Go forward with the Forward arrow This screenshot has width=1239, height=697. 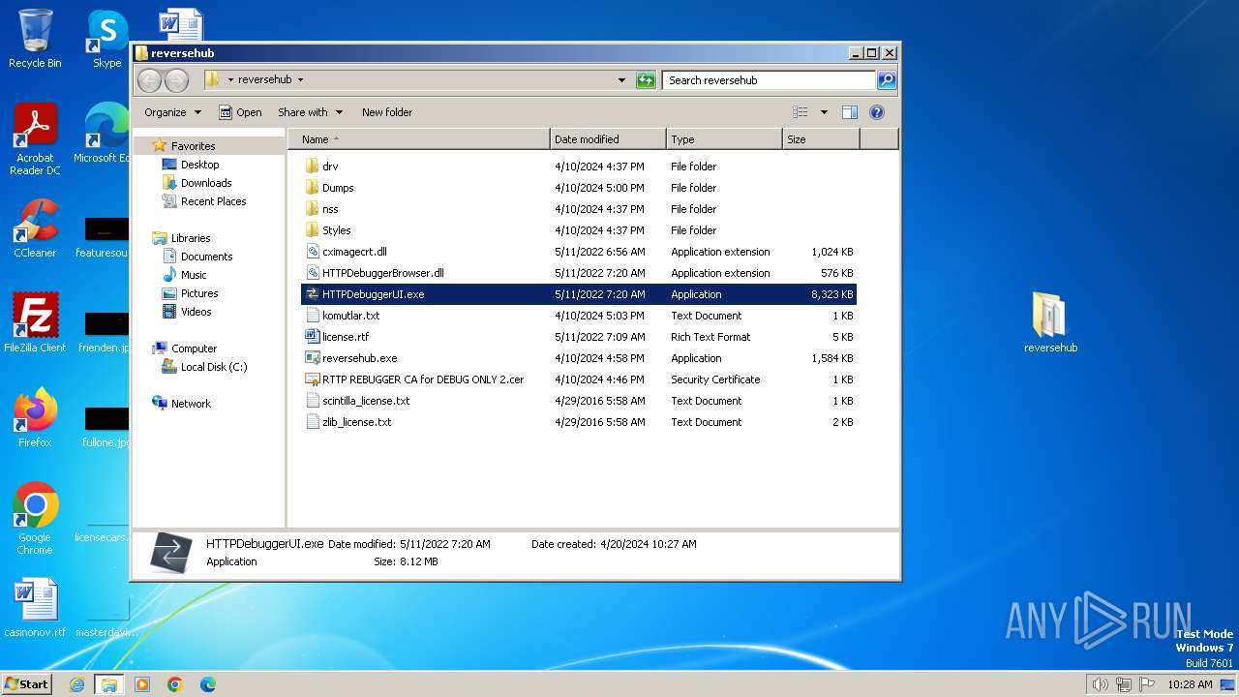(x=176, y=80)
